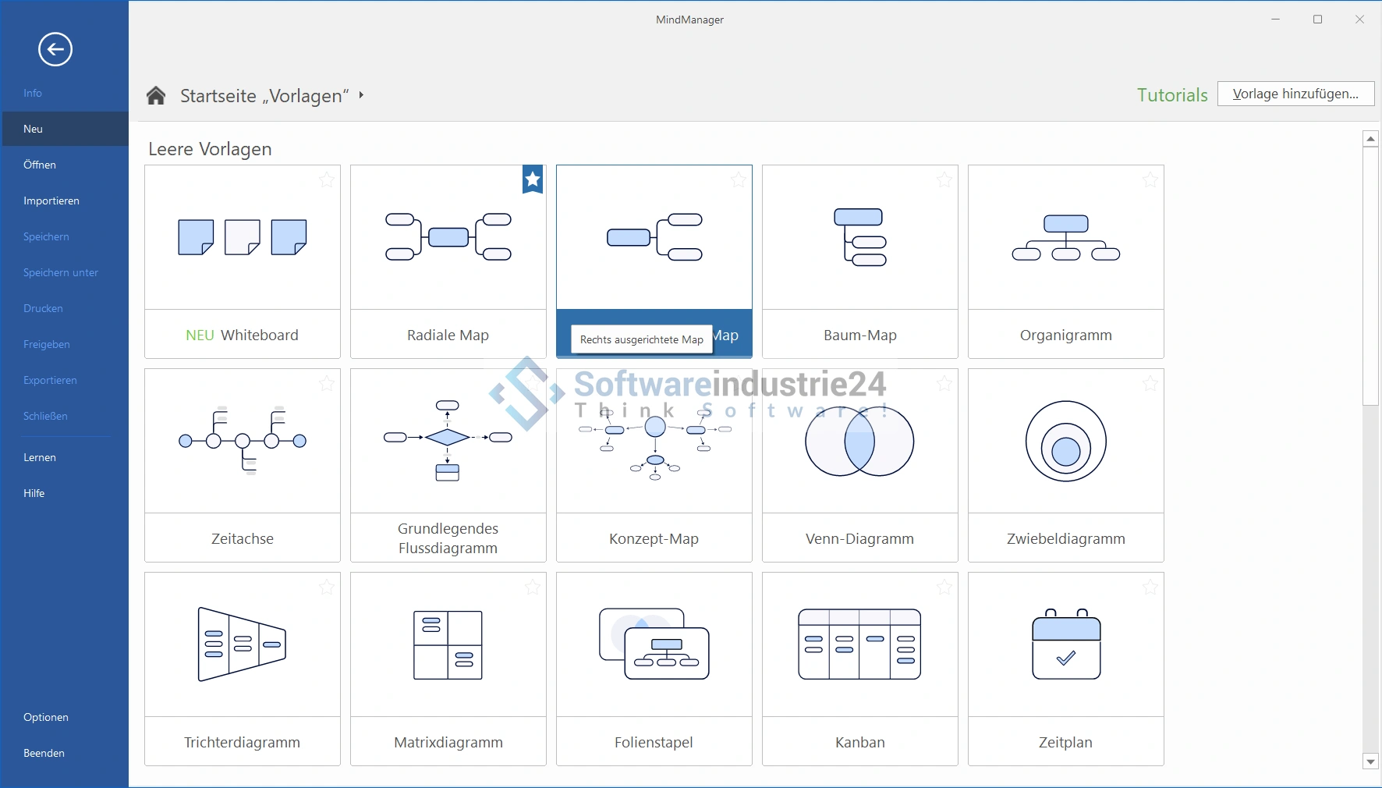Select the Whiteboard sticky notes template

pos(242,237)
